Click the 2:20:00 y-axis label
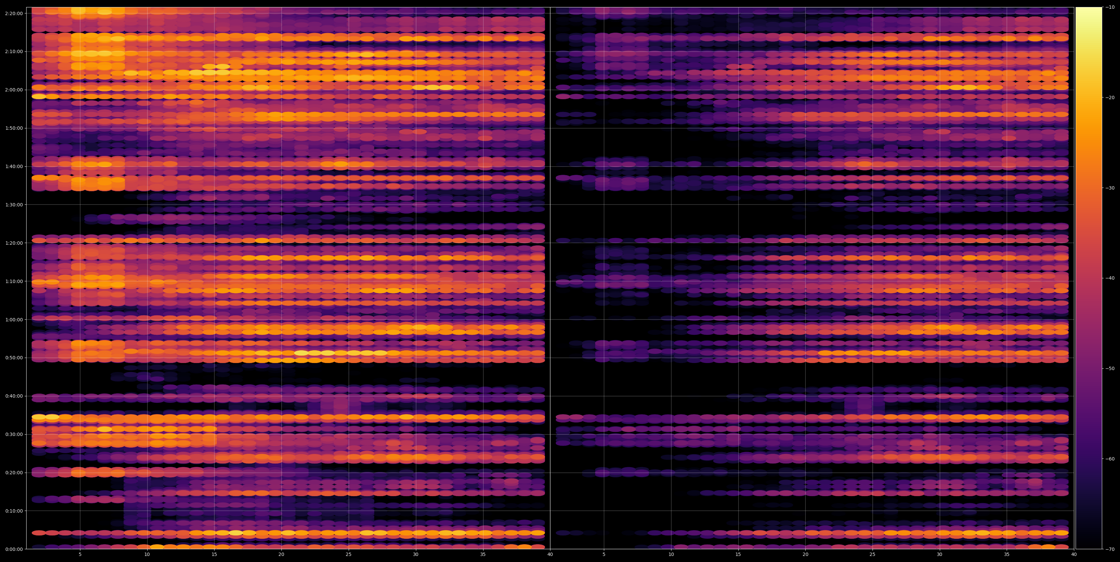 [13, 13]
